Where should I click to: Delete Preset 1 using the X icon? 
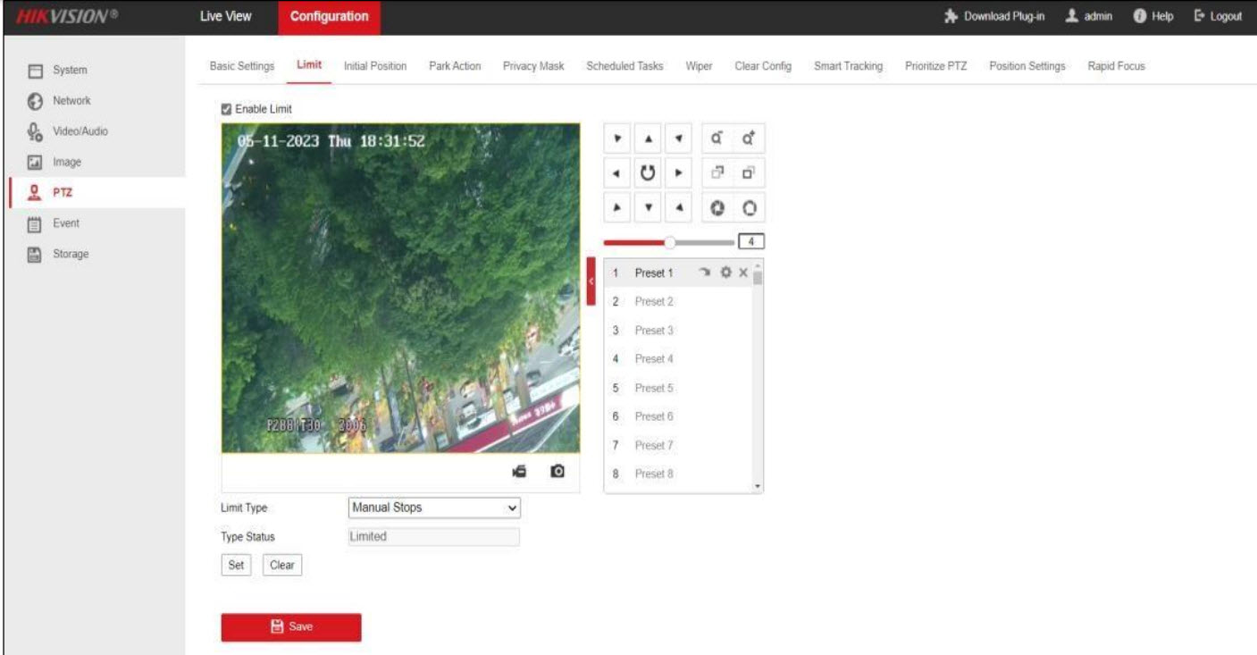point(742,273)
